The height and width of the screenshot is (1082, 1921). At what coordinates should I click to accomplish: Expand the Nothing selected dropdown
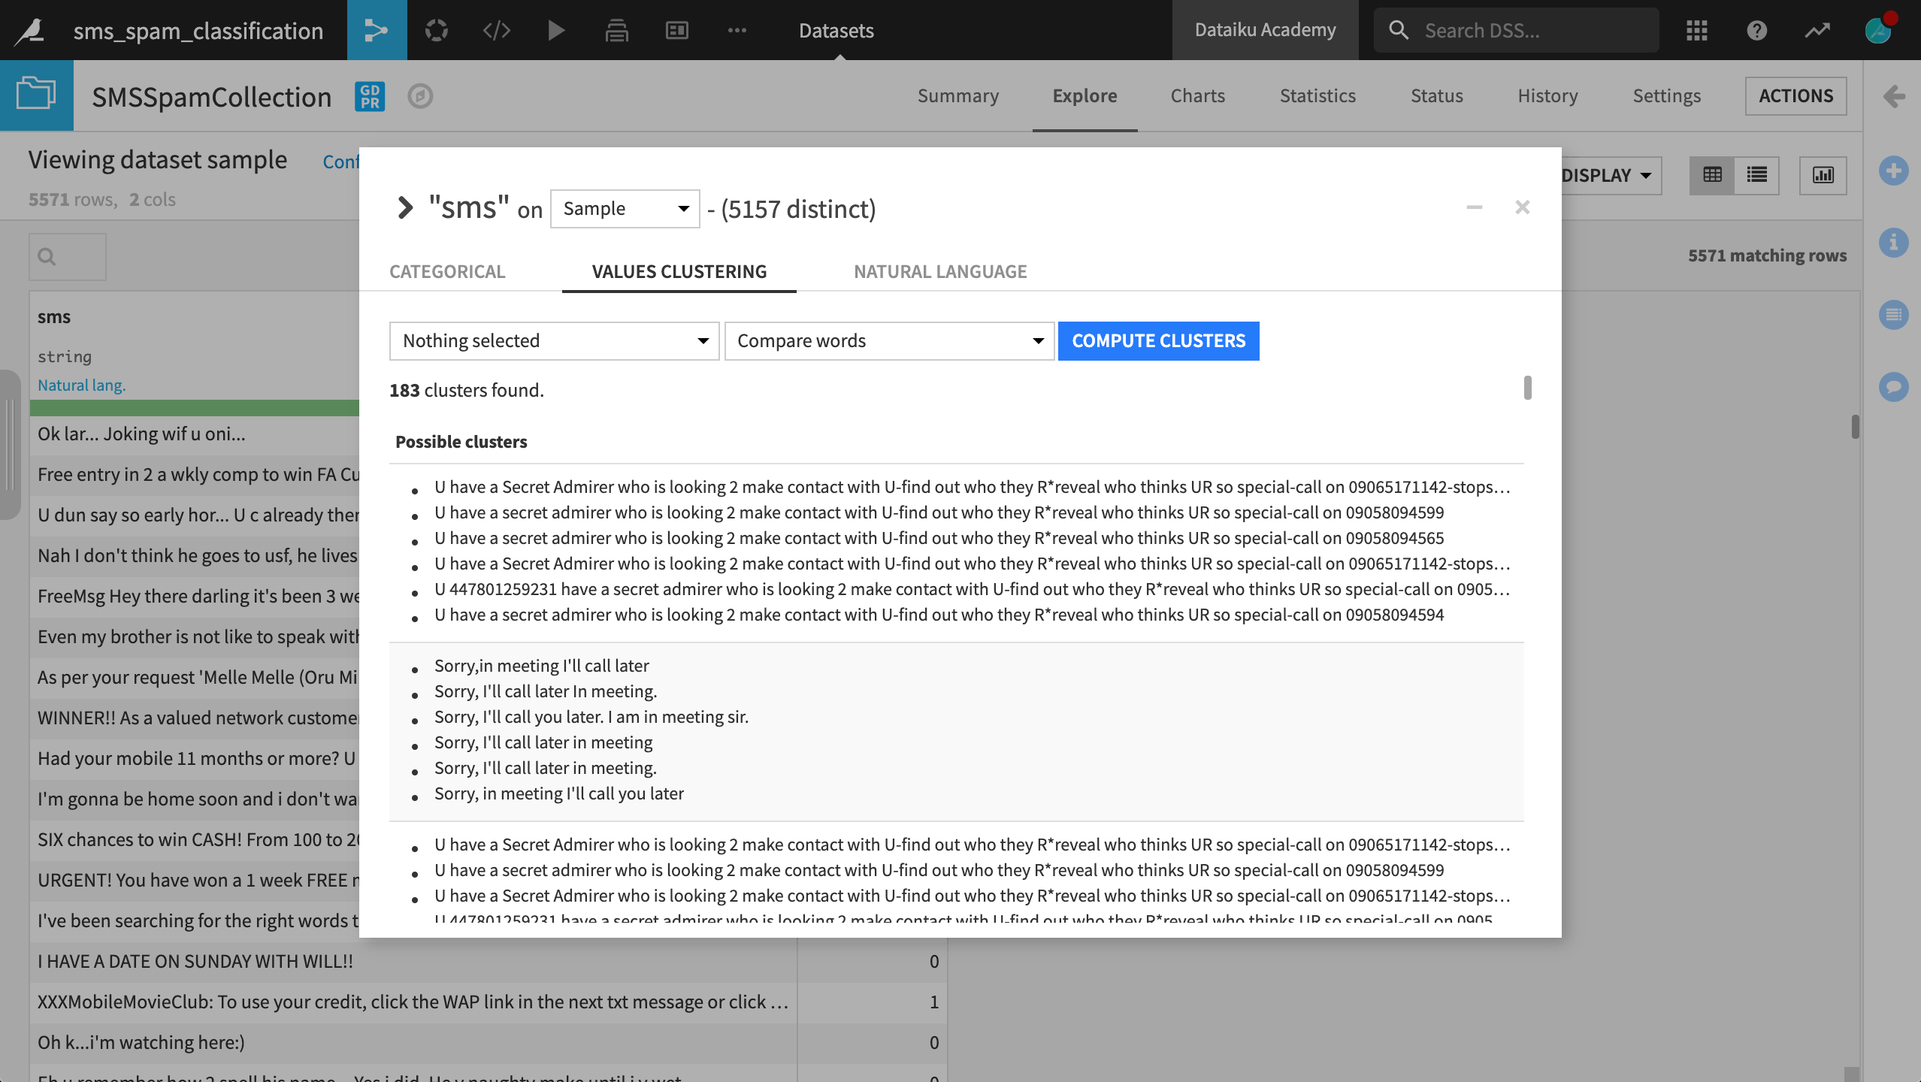point(554,340)
